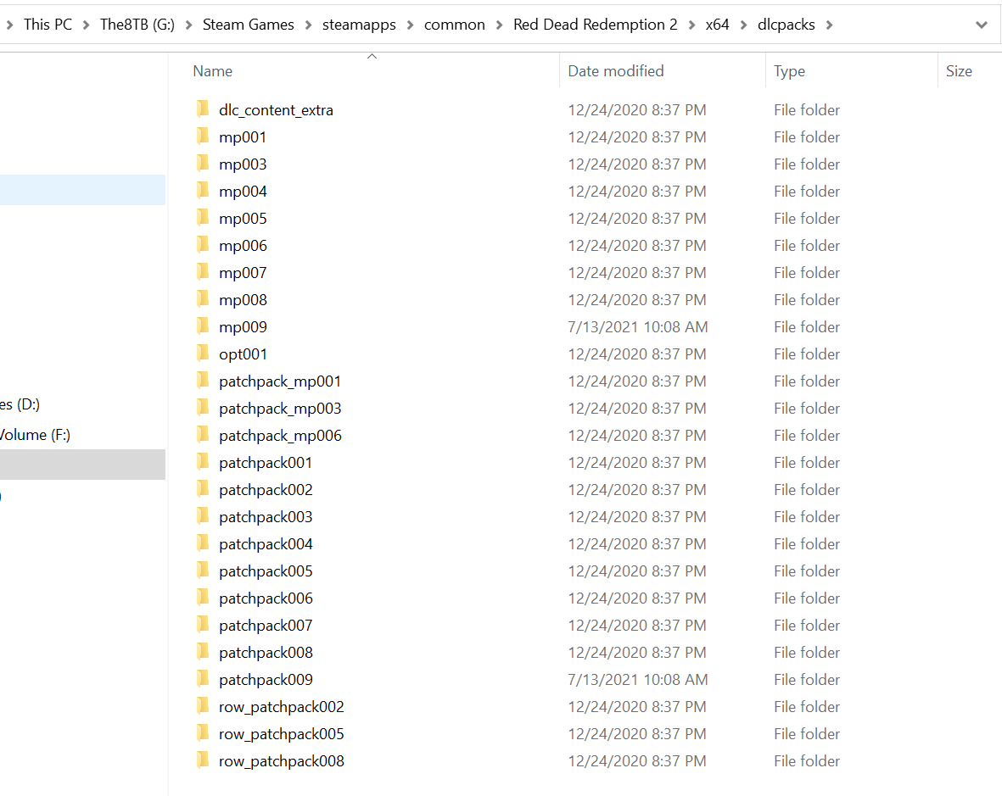Image resolution: width=1002 pixels, height=796 pixels.
Task: Click the patchpack001 folder icon
Action: 203,462
